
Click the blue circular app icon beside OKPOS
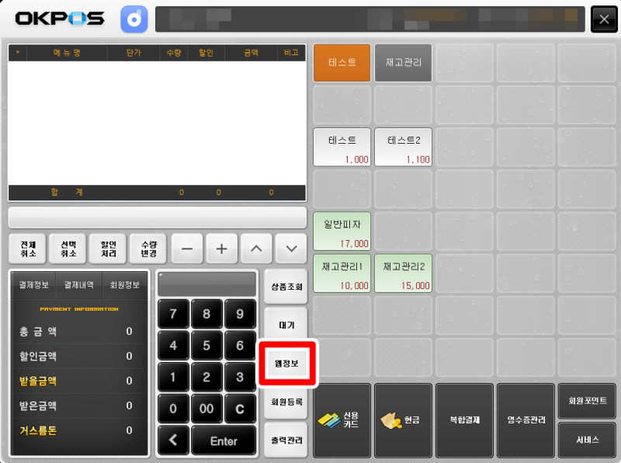point(134,19)
